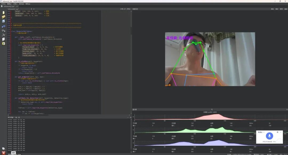Image resolution: width=288 pixels, height=155 pixels.
Task: Click the Copy icon in sidebar
Action: click(3, 39)
